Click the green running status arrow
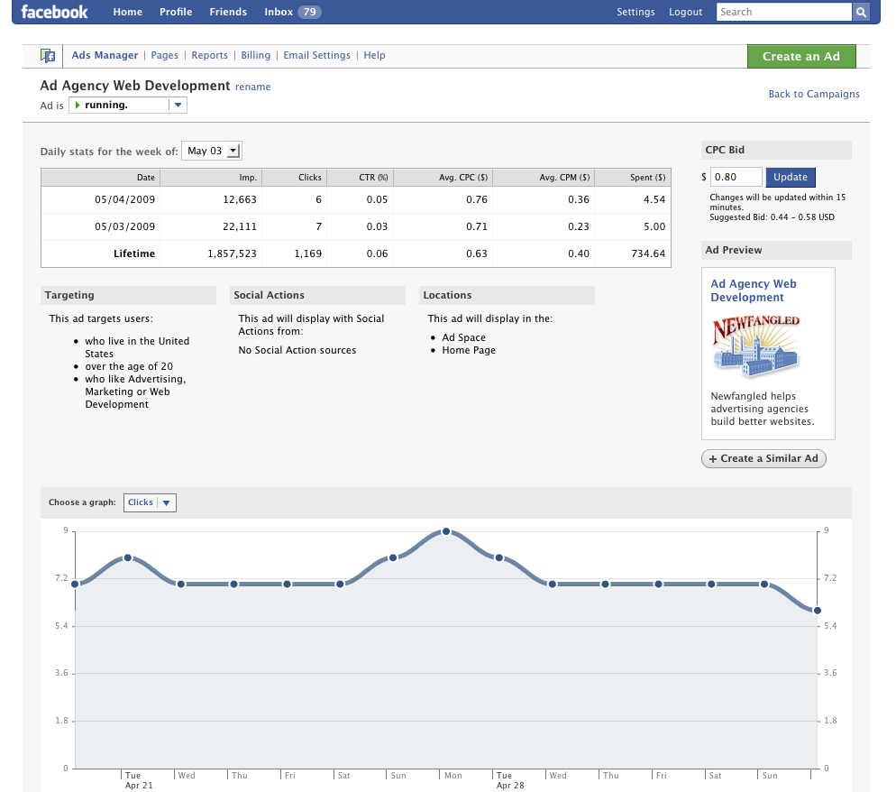The image size is (896, 792). point(78,106)
